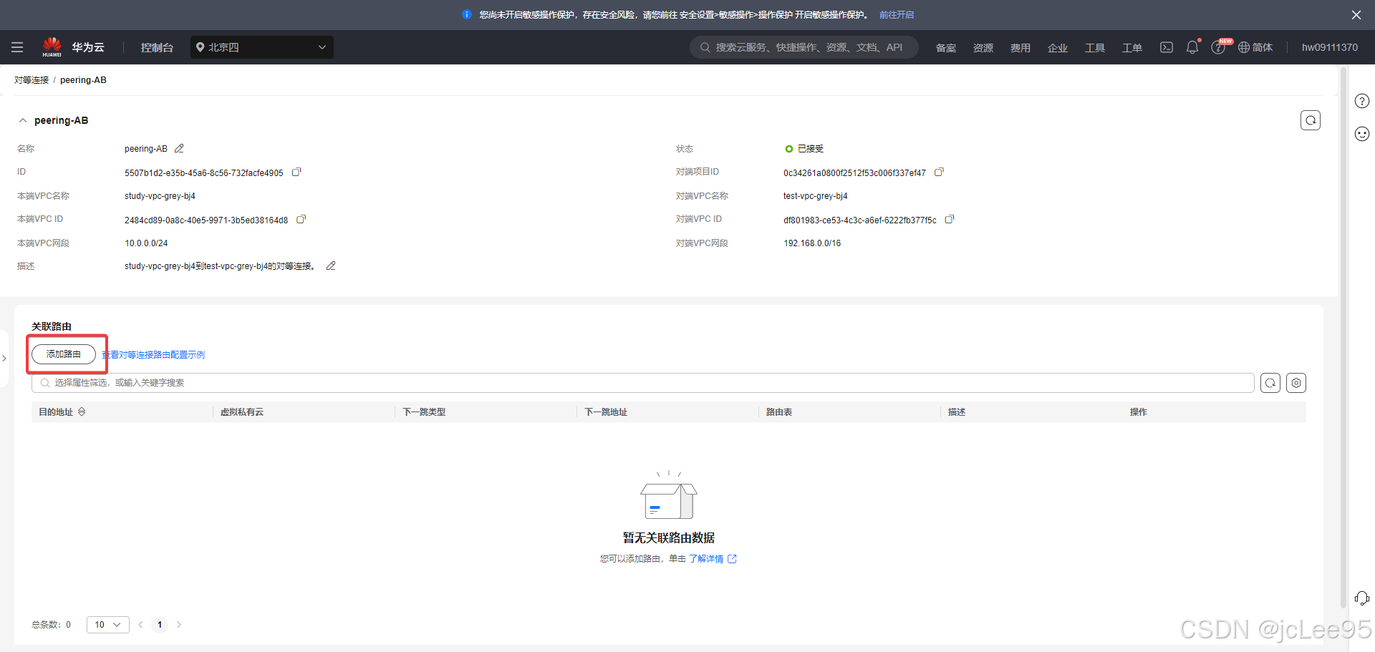Focus the route attribute filter search box
1375x652 pixels.
coord(642,383)
